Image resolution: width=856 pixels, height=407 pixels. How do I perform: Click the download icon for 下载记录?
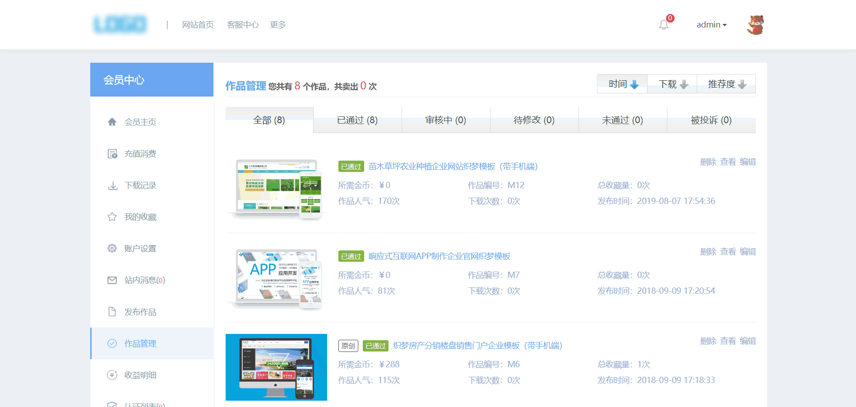[x=112, y=185]
